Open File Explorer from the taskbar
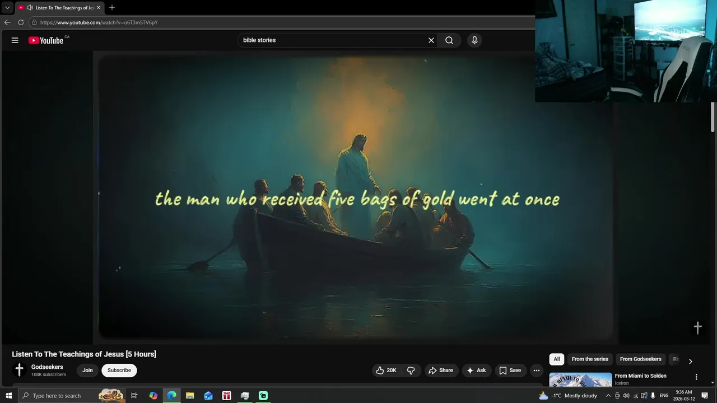 (190, 396)
